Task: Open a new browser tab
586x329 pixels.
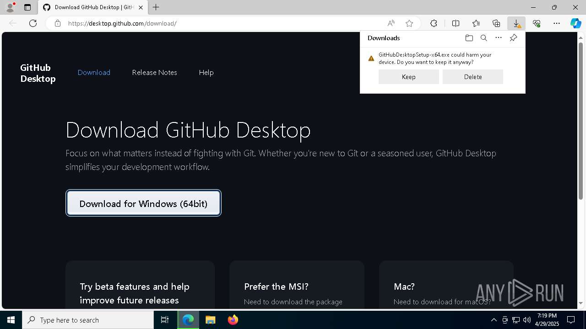Action: pos(156,7)
